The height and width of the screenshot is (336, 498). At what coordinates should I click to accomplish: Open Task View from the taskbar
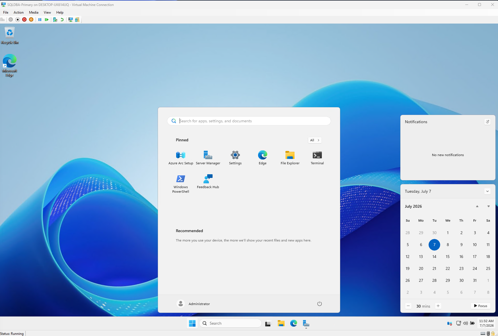[x=268, y=323]
